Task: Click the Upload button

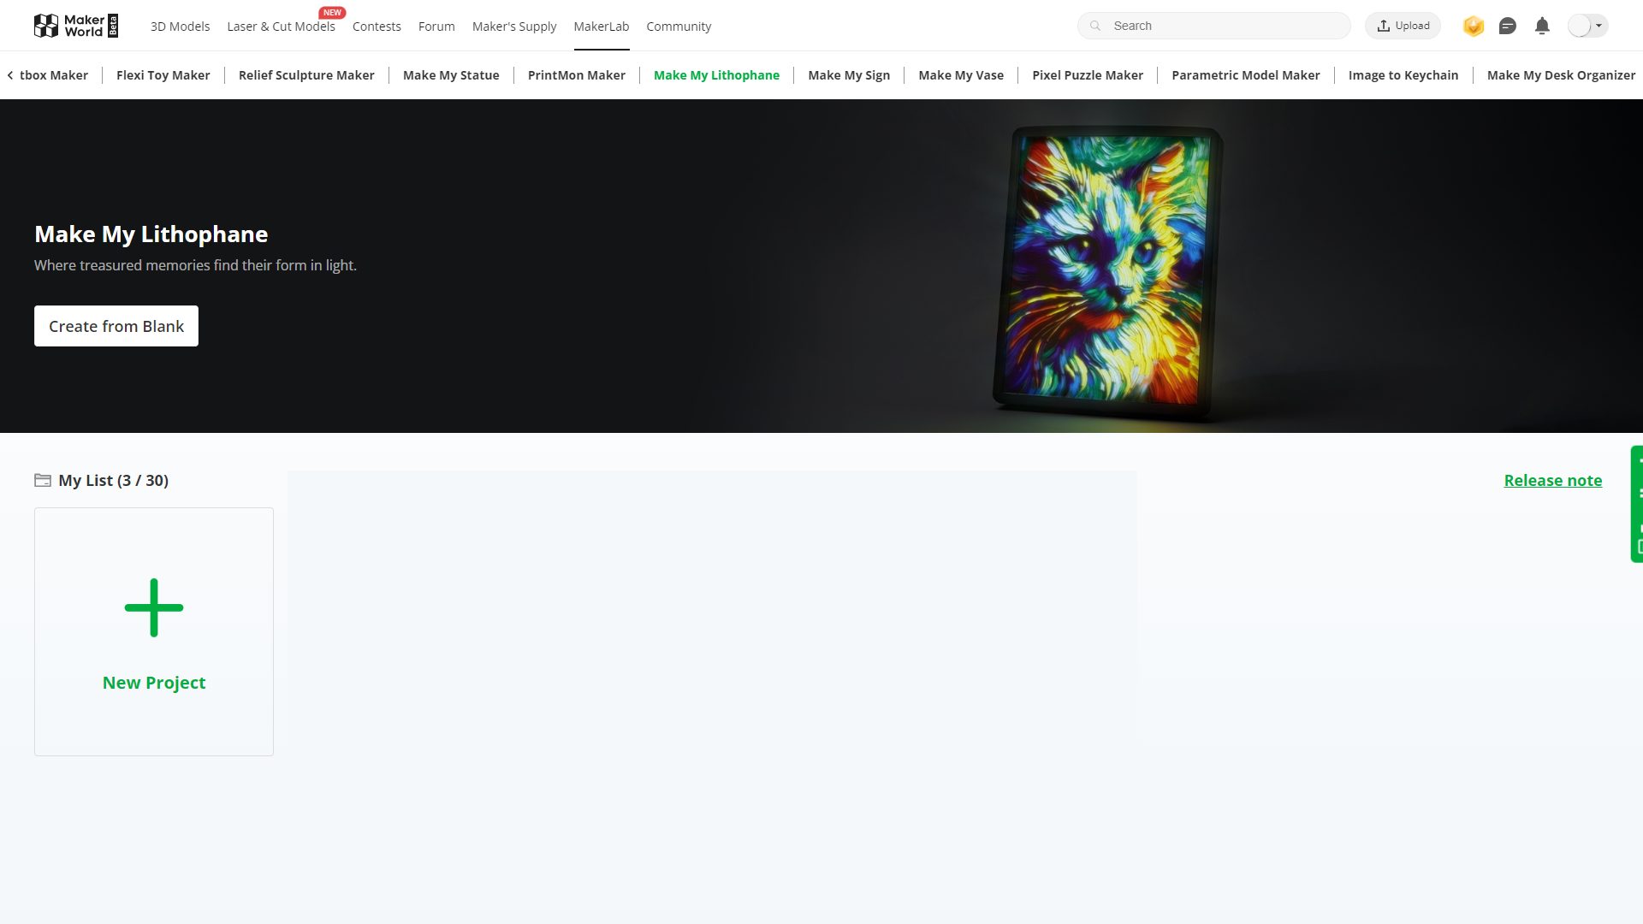Action: tap(1403, 26)
